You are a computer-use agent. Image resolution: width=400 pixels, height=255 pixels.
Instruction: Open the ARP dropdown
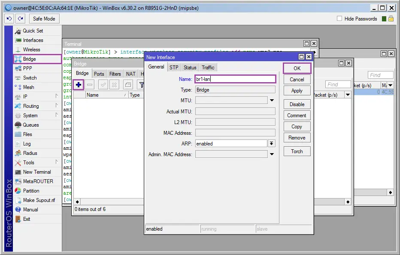(x=272, y=144)
